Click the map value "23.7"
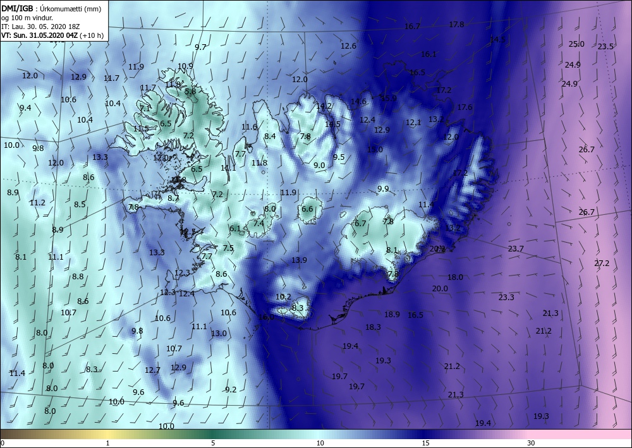Viewport: 632px width, 448px height. pos(516,248)
